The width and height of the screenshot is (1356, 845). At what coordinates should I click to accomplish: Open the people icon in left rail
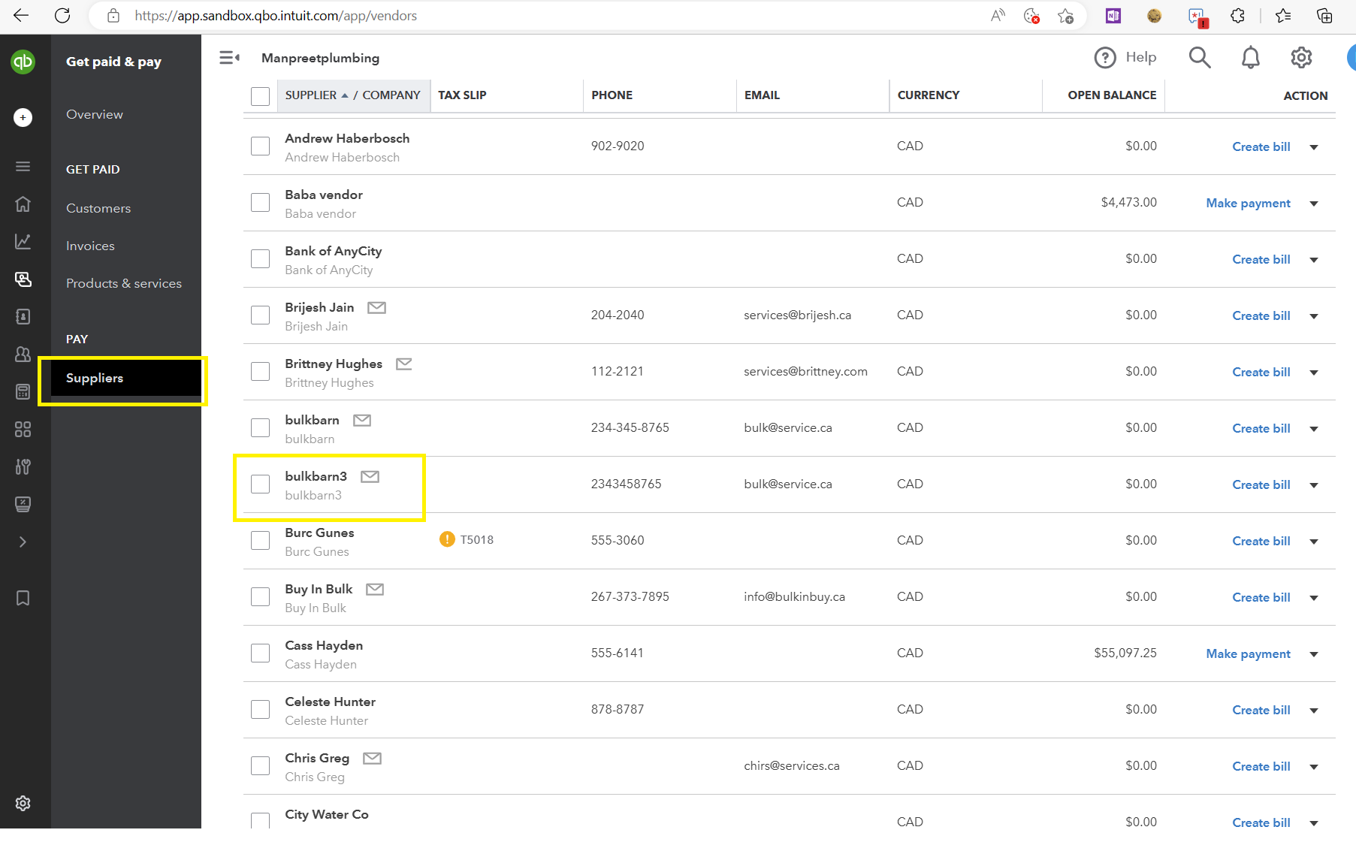click(x=23, y=354)
